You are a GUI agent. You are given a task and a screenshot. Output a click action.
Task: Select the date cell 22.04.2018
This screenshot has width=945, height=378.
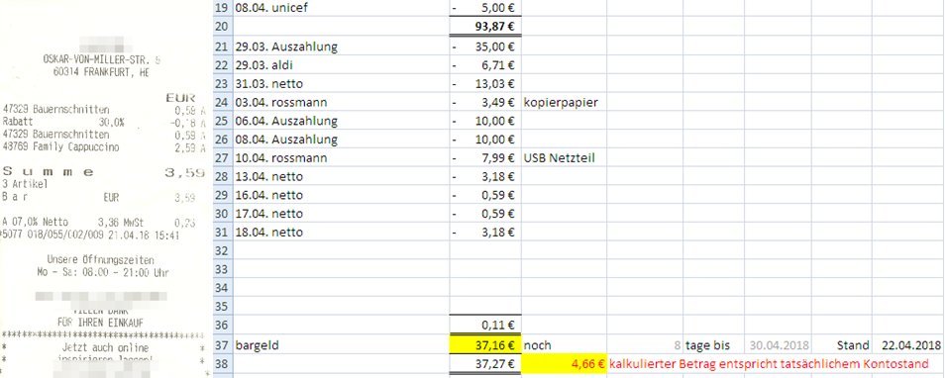click(907, 345)
